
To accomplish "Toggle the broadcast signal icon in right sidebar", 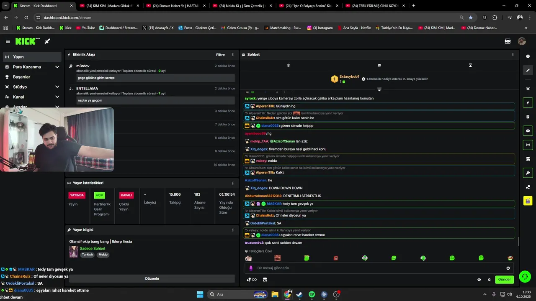I will pyautogui.click(x=528, y=145).
